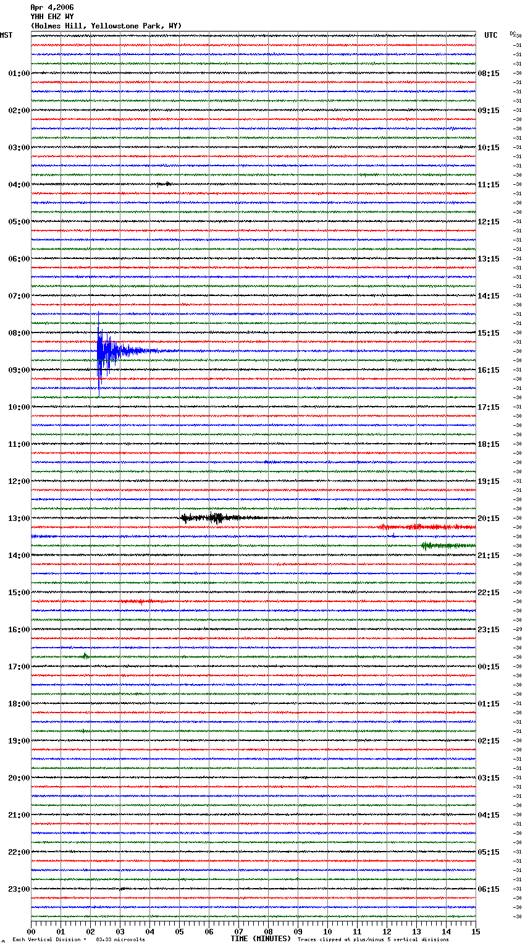Click the 06:00 MST time label

19,259
